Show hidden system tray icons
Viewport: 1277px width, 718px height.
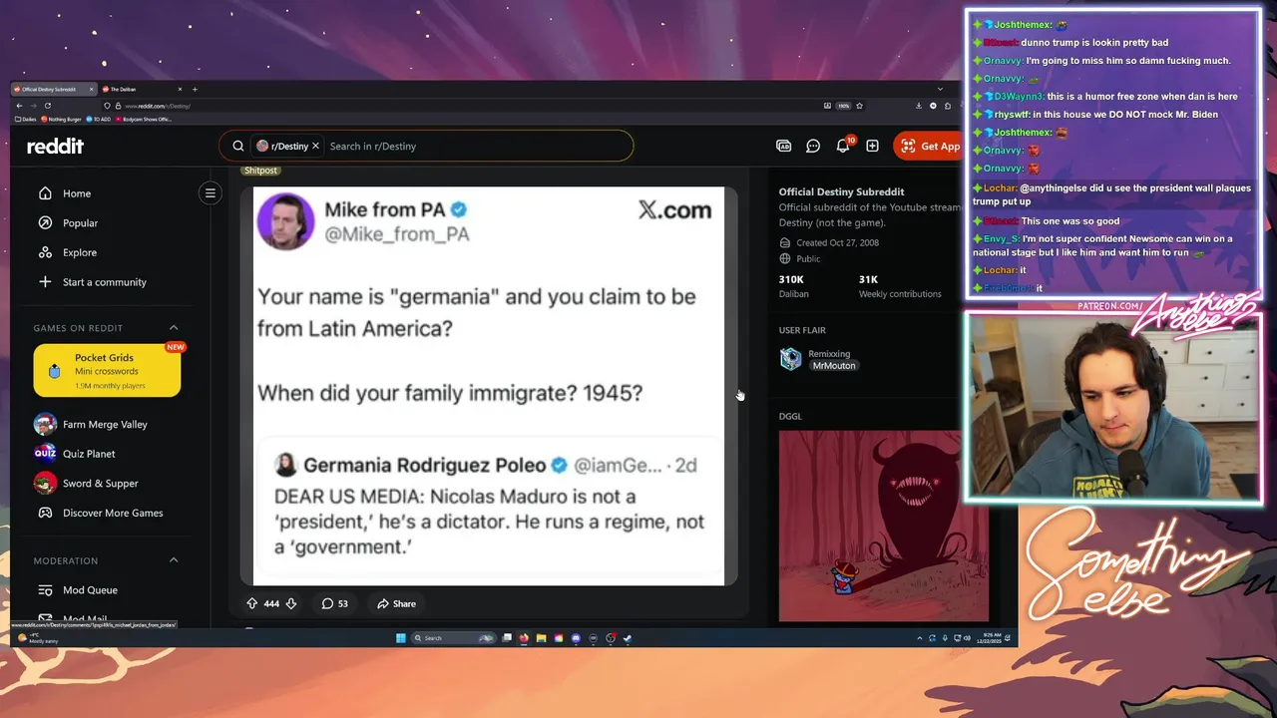pyautogui.click(x=919, y=638)
